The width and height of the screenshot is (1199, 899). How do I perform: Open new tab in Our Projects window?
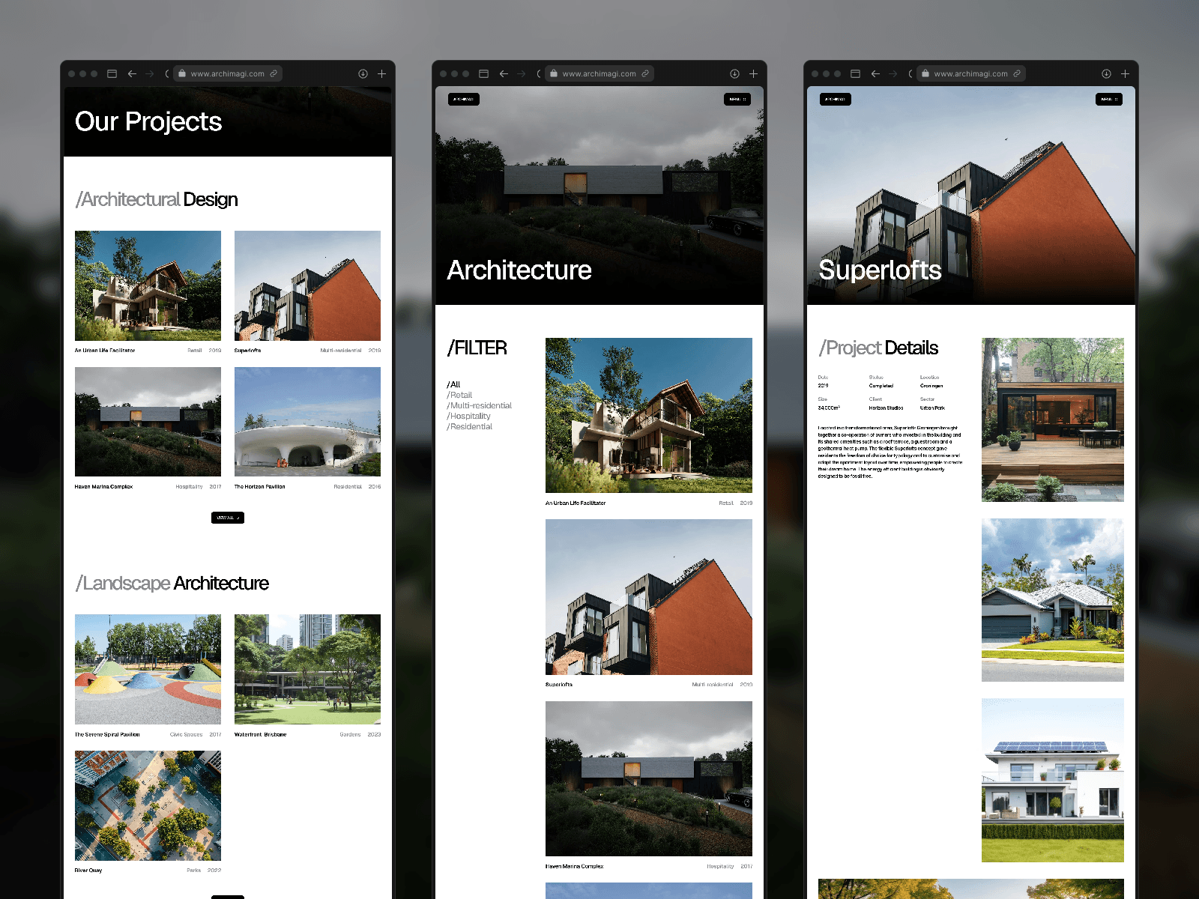pyautogui.click(x=381, y=73)
